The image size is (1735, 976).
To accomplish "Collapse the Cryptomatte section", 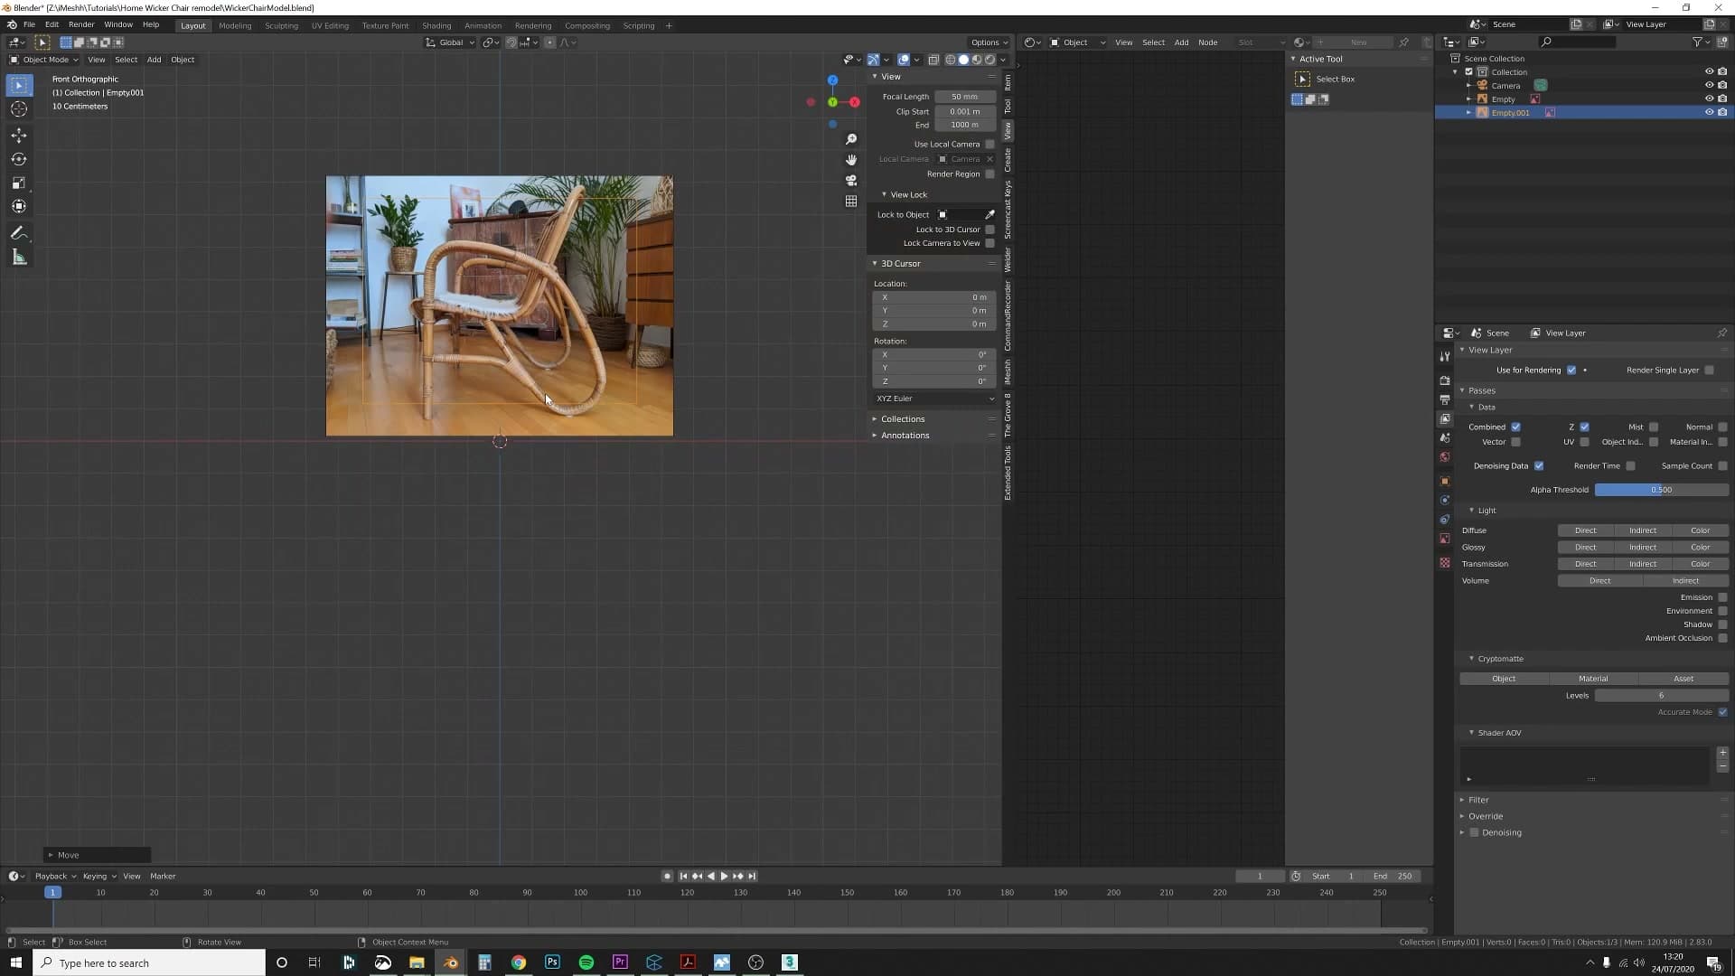I will point(1500,659).
